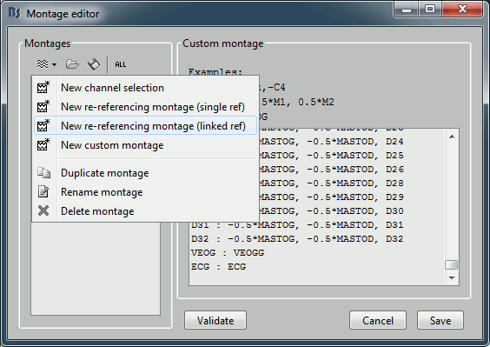Click the Delete montage X icon
Viewport: 490px width, 347px height.
tap(43, 210)
